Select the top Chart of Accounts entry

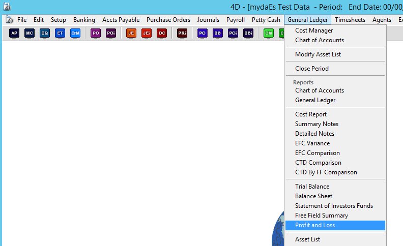[x=335, y=40]
